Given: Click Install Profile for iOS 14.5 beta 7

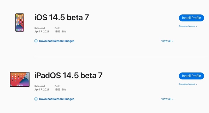Looking at the screenshot, I should [191, 18].
